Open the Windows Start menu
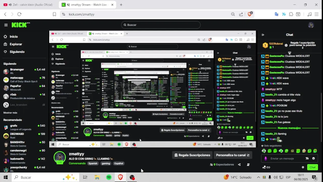 pos(6,177)
